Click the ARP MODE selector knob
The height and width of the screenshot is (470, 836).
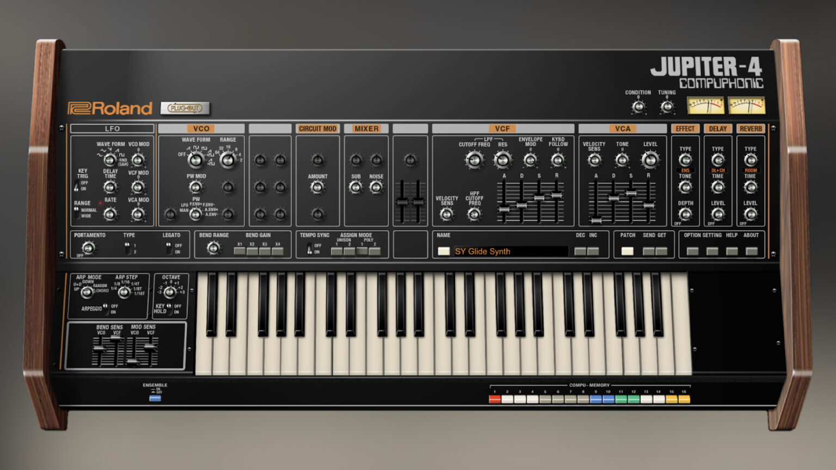tap(87, 292)
